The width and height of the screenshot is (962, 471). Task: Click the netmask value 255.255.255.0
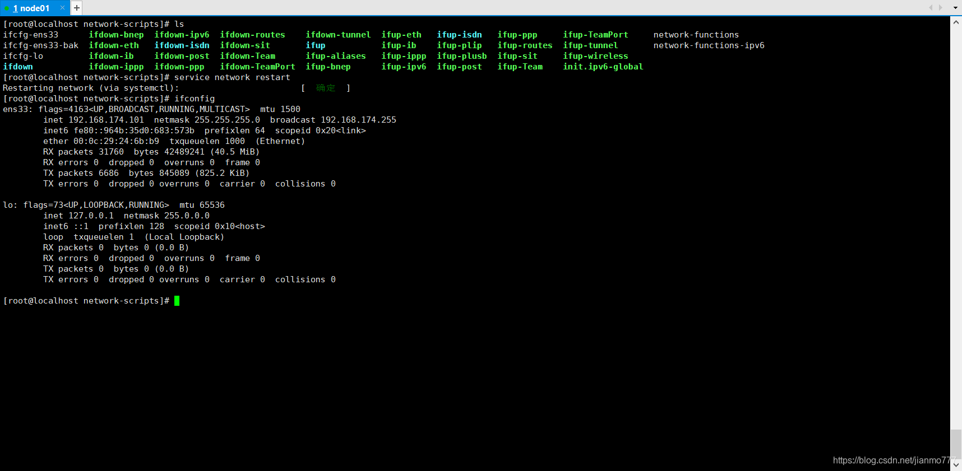(x=227, y=120)
